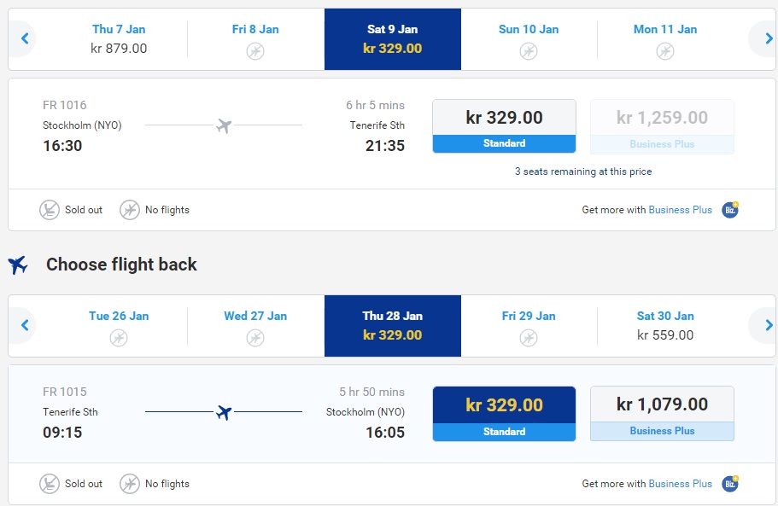Select Sat 30 Jan return date tab
778x506 pixels.
click(x=665, y=326)
